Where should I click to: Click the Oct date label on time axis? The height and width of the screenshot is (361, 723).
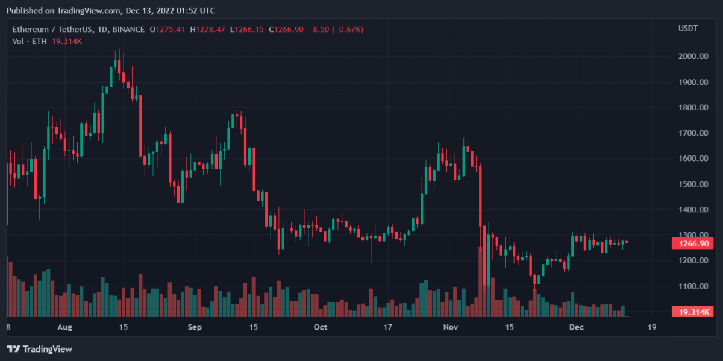click(x=321, y=327)
